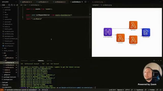Image resolution: width=163 pixels, height=91 pixels.
Task: Expand the OUTLINE section
Action: pyautogui.click(x=5, y=83)
